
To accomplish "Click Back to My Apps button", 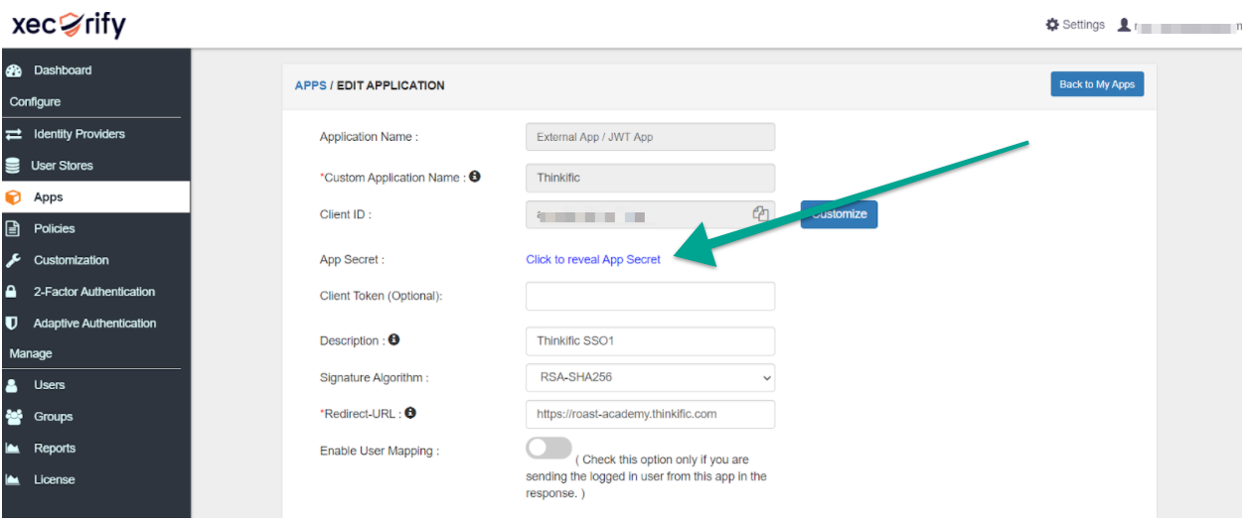I will coord(1097,84).
